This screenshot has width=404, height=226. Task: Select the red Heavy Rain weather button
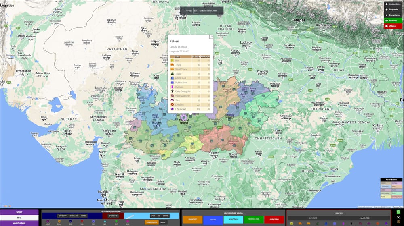click(x=274, y=219)
